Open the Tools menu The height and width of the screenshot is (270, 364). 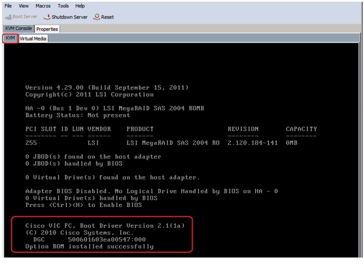[x=63, y=6]
